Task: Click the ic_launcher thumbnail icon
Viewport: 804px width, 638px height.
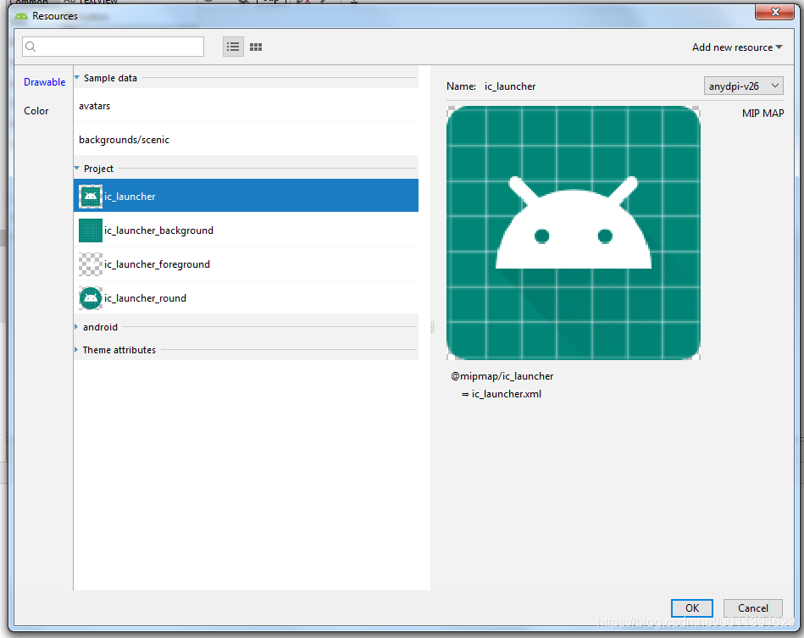Action: pyautogui.click(x=91, y=197)
